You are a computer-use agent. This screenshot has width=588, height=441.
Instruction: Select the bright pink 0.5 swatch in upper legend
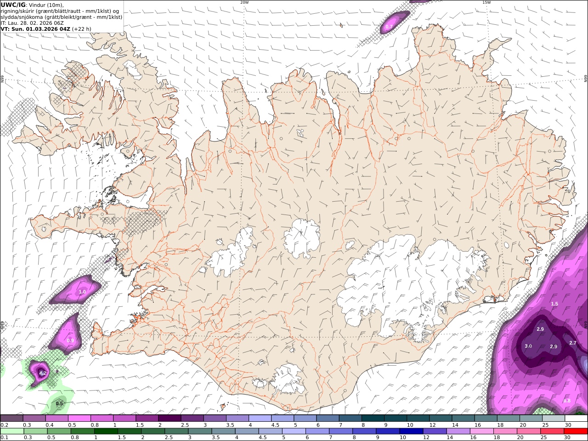point(79,418)
